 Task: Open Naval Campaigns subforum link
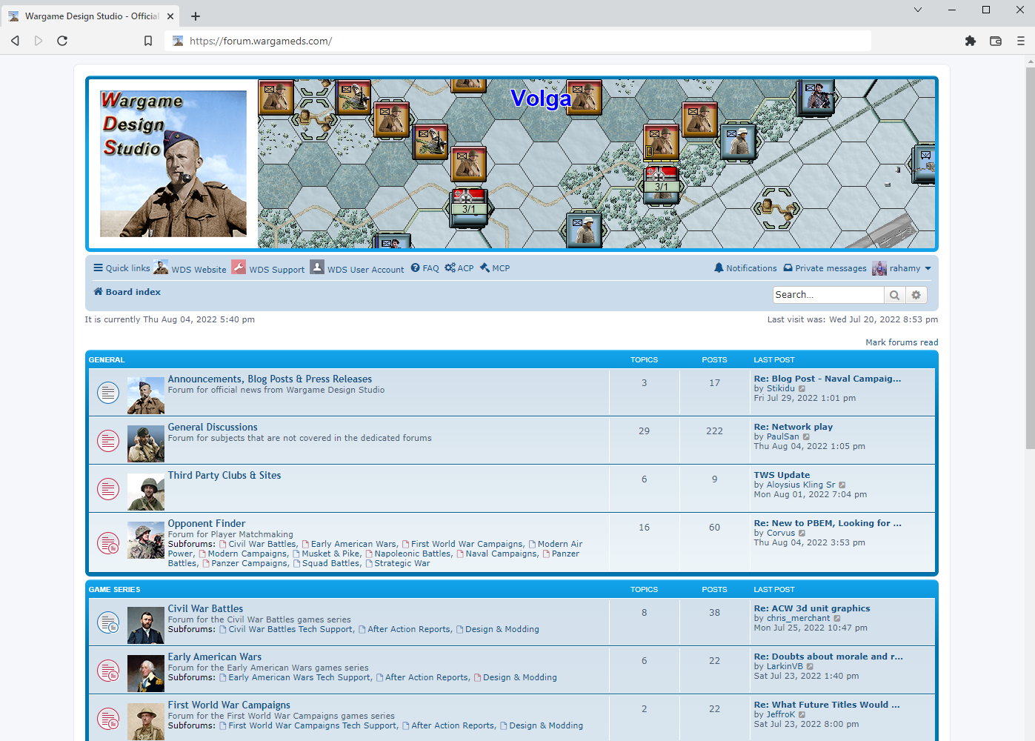[x=501, y=554]
